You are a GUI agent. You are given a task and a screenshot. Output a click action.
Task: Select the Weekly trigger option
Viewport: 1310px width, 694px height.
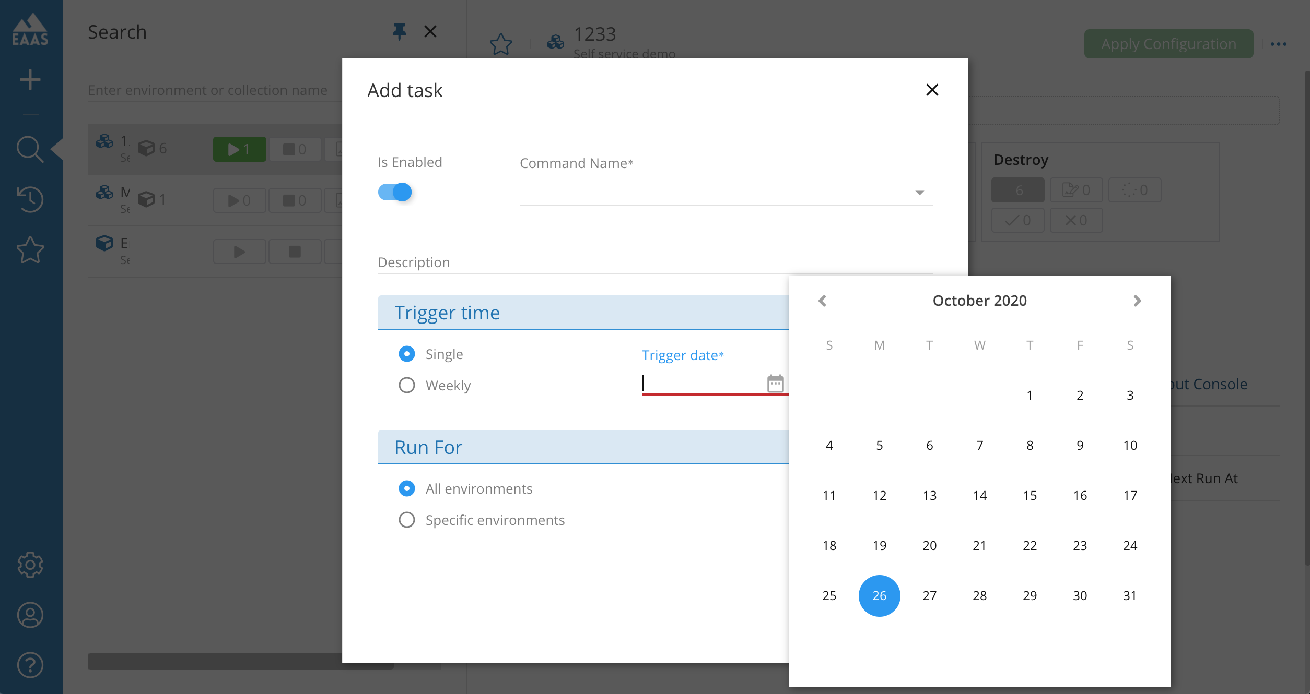tap(407, 385)
